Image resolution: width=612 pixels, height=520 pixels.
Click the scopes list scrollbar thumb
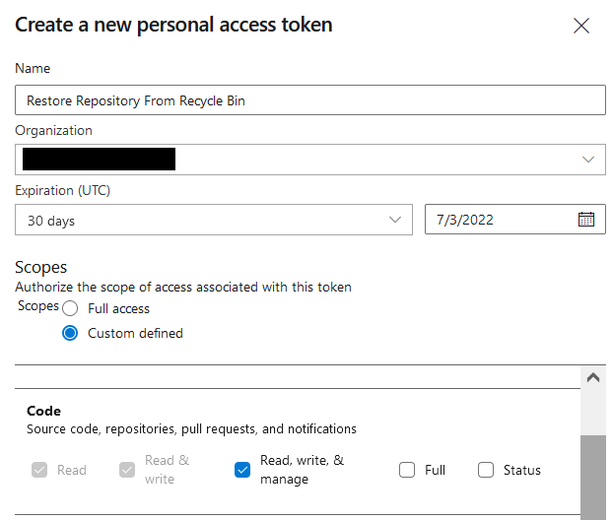[x=594, y=477]
